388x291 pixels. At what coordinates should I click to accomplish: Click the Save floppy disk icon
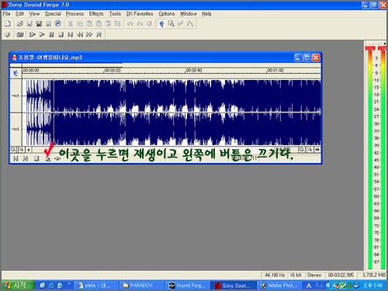click(x=29, y=24)
